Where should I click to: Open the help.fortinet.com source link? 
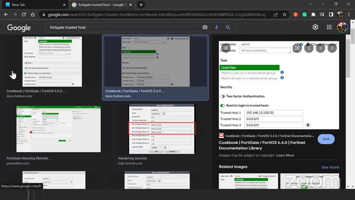pyautogui.click(x=130, y=163)
